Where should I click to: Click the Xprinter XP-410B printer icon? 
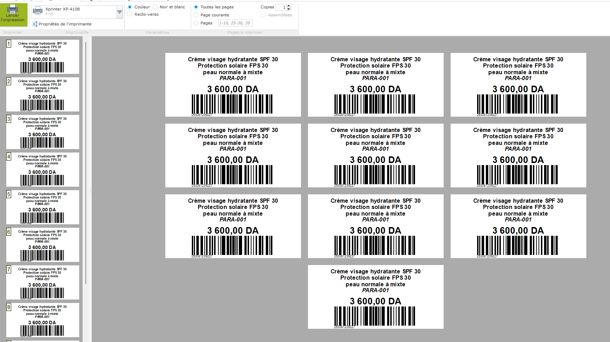tap(38, 11)
